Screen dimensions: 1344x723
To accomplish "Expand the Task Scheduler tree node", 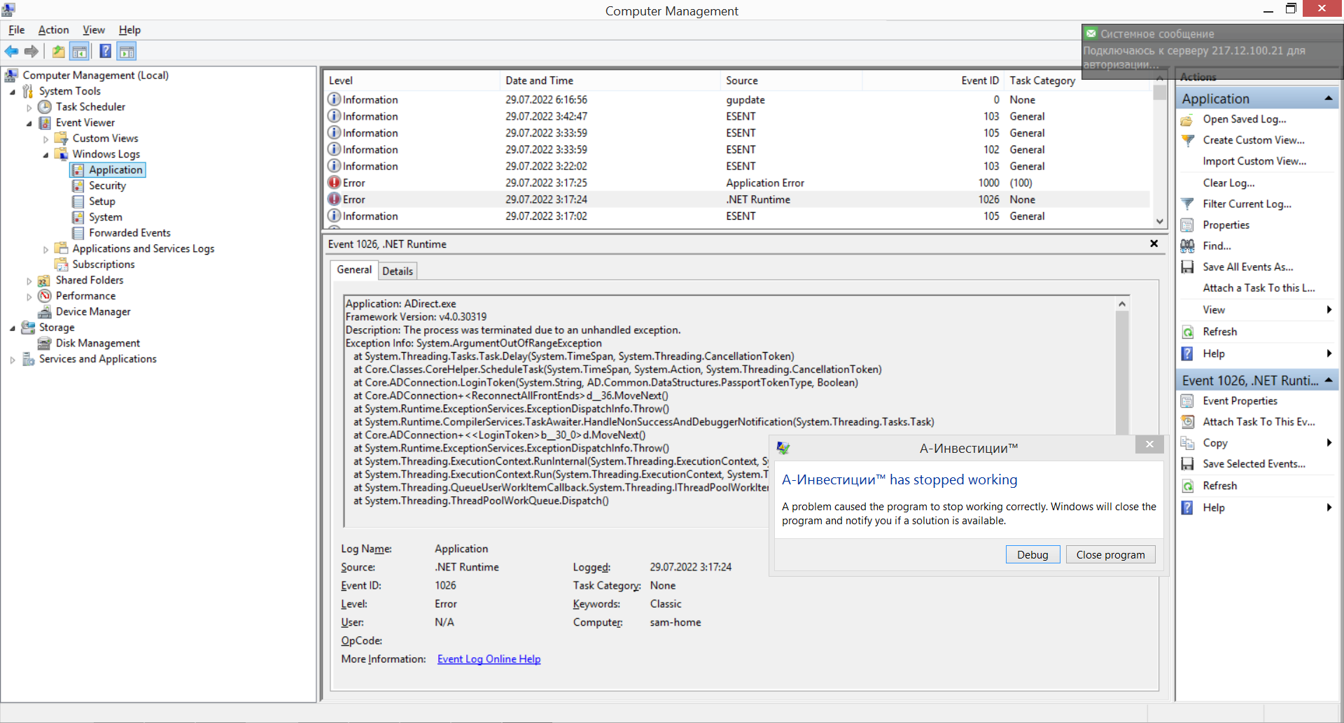I will coord(29,108).
